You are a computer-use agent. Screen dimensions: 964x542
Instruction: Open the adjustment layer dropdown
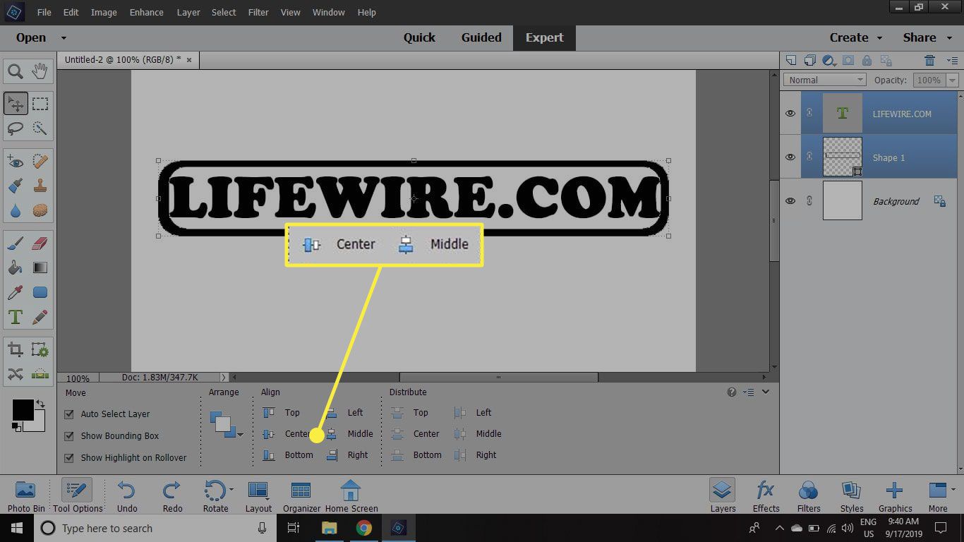coord(829,61)
